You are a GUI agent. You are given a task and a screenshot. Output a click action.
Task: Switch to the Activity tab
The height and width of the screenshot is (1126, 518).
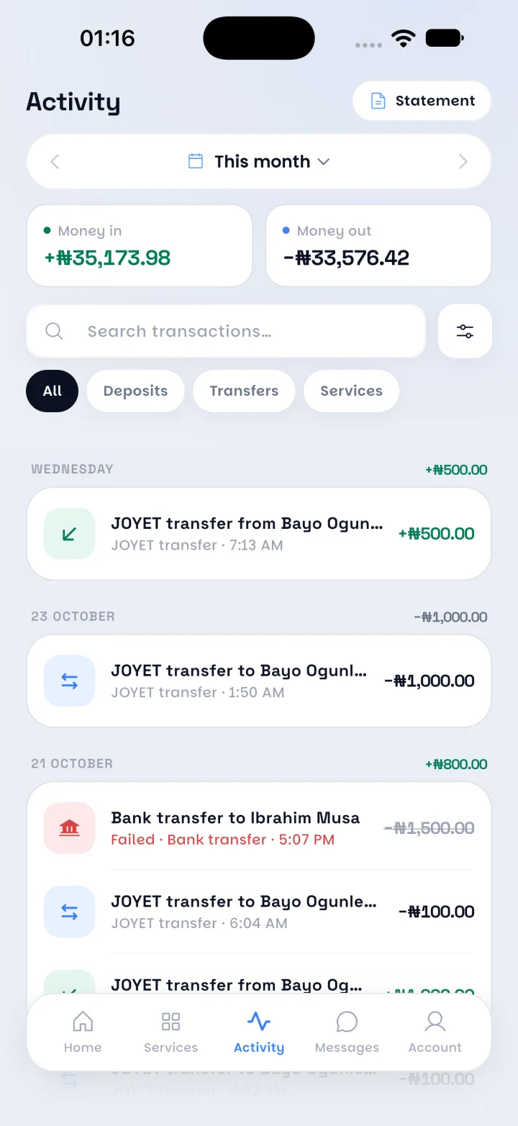259,1032
